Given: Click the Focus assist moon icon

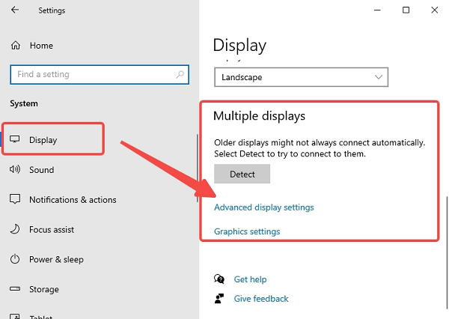Looking at the screenshot, I should point(15,230).
